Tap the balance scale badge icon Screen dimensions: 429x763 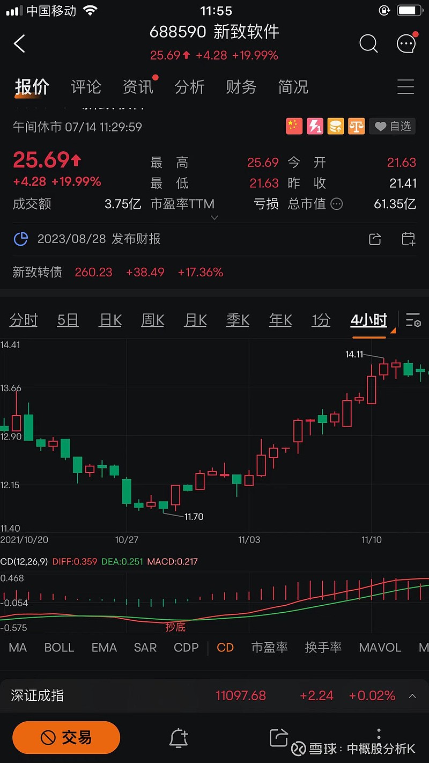(x=356, y=127)
